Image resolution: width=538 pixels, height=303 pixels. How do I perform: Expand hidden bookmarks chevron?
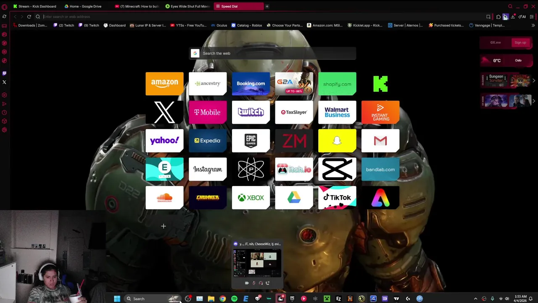point(533,25)
